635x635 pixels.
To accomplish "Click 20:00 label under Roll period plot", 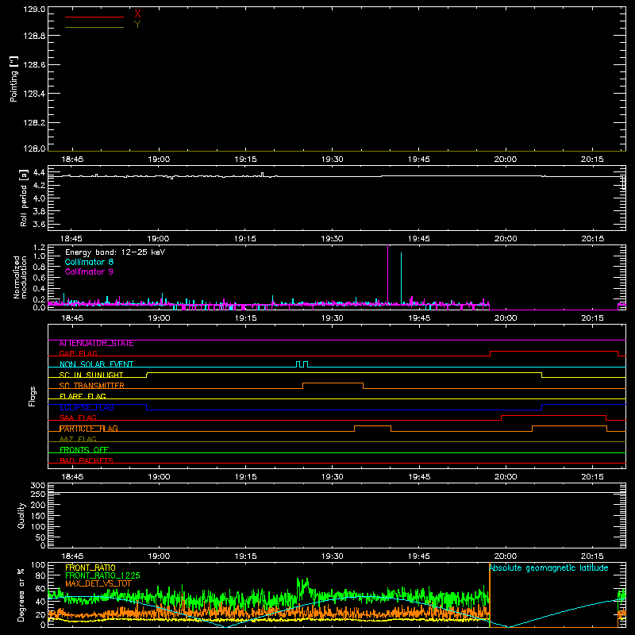I will pyautogui.click(x=506, y=239).
